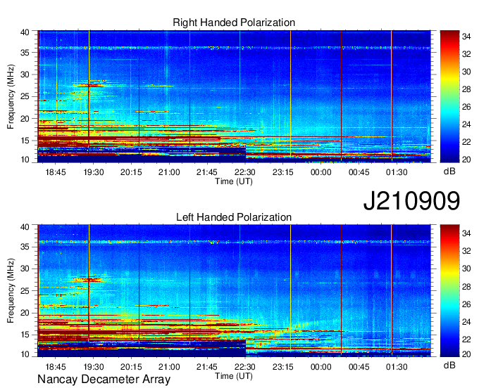Click the 40 MHz tick on the Left Handed plot
This screenshot has width=479, height=388.
tap(25, 226)
